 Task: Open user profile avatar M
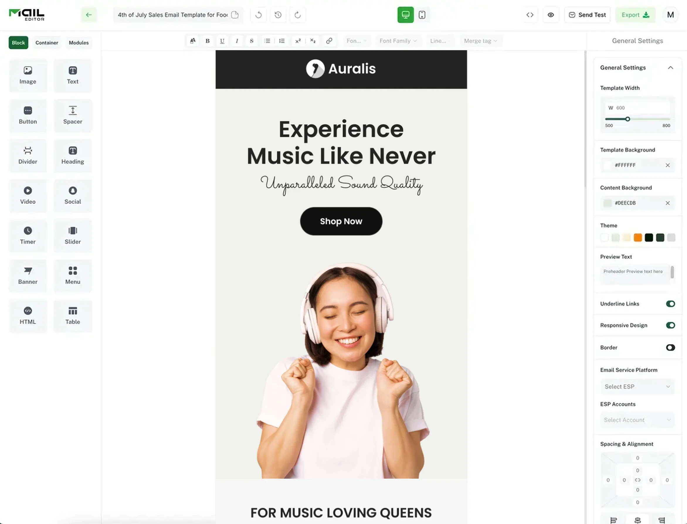click(670, 15)
